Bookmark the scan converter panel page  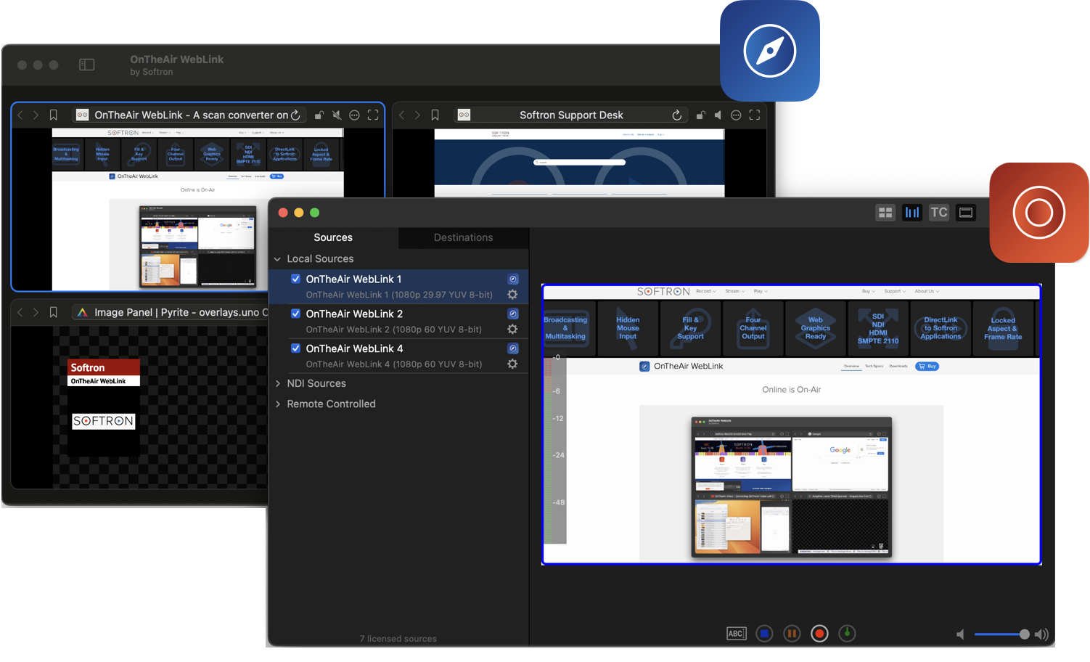tap(54, 115)
